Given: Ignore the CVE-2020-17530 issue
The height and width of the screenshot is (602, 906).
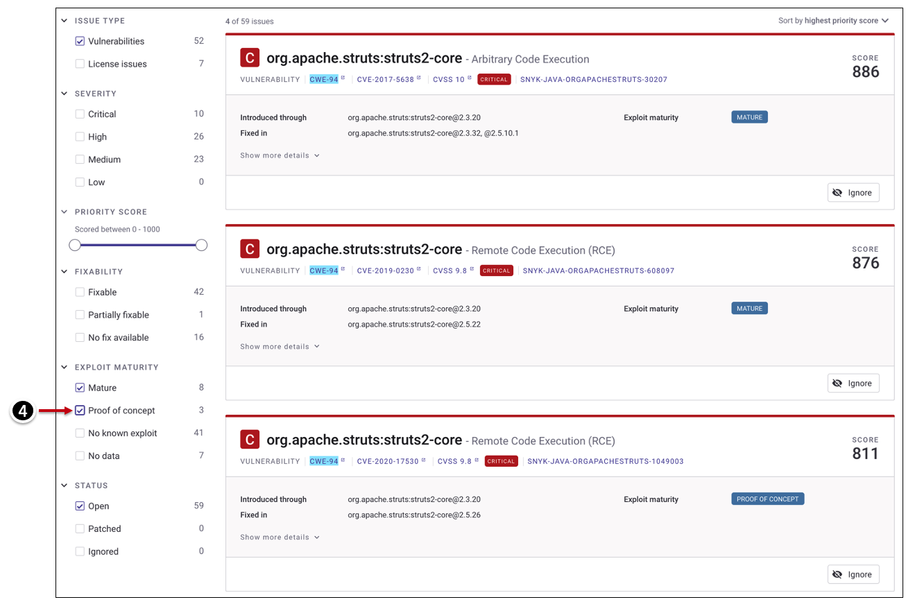Looking at the screenshot, I should 853,575.
